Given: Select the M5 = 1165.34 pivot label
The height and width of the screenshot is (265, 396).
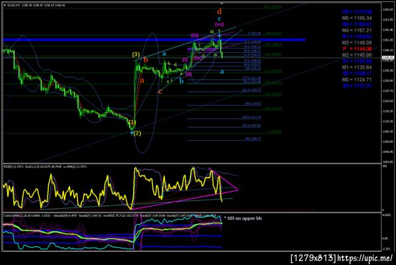Looking at the screenshot, I should (357, 18).
